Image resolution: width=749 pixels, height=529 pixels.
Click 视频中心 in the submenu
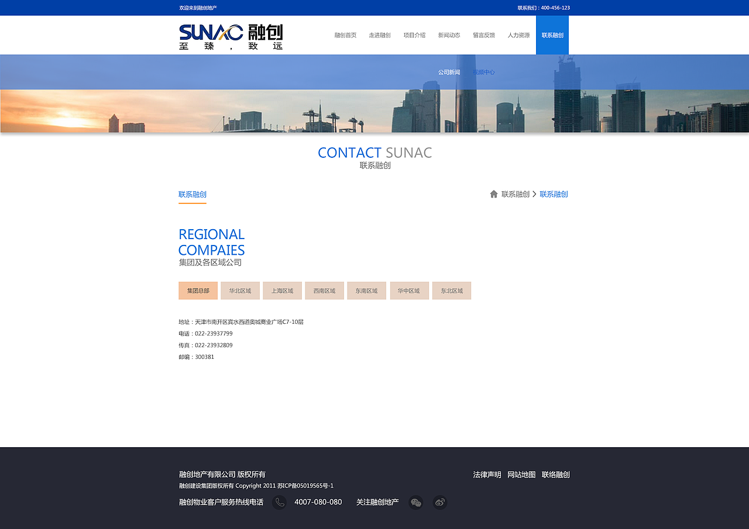click(x=483, y=72)
